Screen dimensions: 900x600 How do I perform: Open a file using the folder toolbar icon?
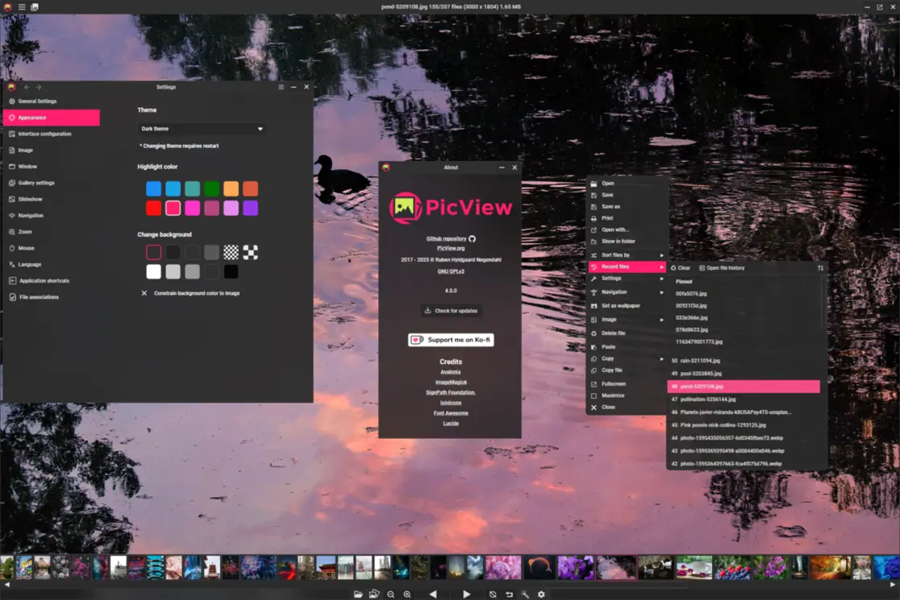(x=359, y=594)
